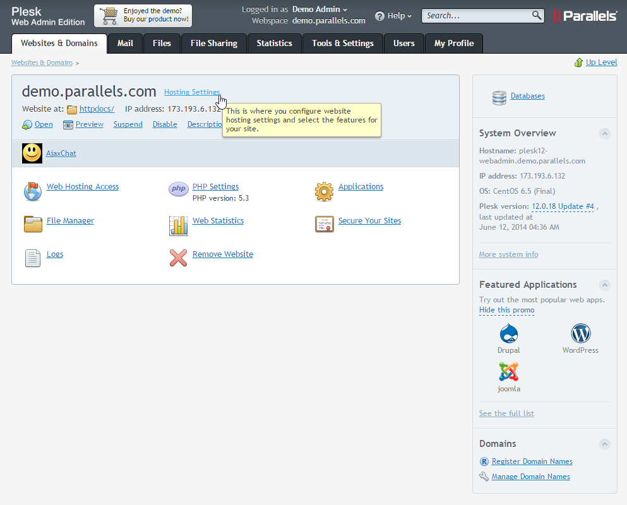The image size is (627, 505).
Task: Open the PHP Settings link
Action: (x=215, y=186)
